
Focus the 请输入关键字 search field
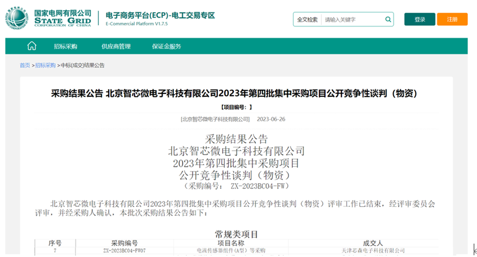(x=352, y=19)
